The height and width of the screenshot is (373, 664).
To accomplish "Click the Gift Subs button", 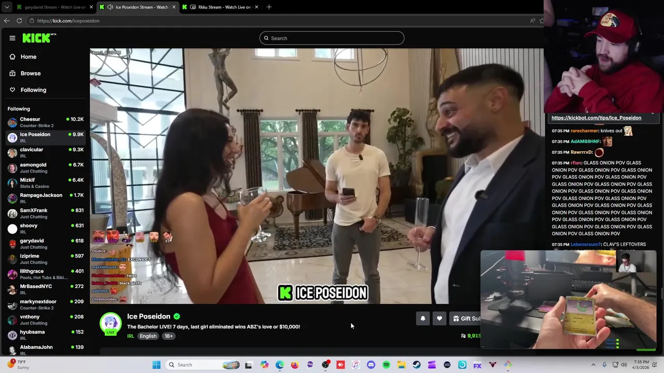I will tap(465, 319).
